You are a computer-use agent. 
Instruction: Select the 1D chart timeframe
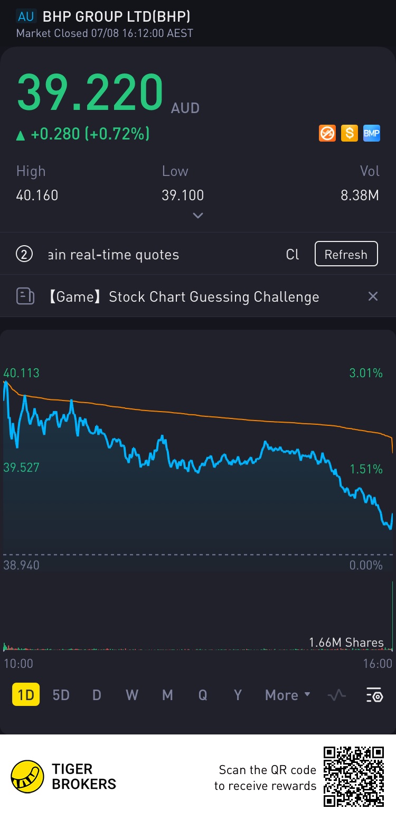coord(25,695)
